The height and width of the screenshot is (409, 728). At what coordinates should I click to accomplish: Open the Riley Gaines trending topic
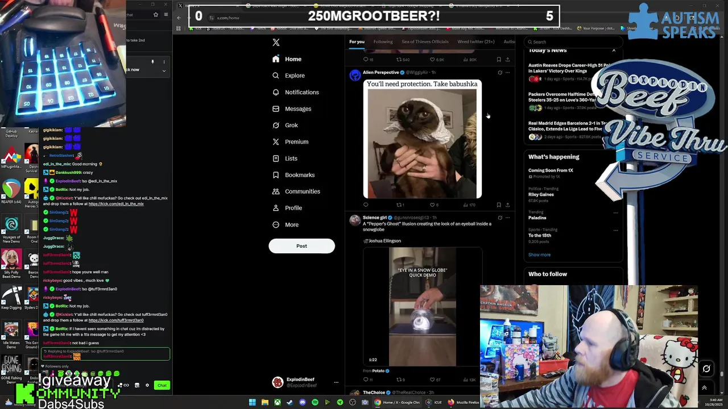coord(541,194)
